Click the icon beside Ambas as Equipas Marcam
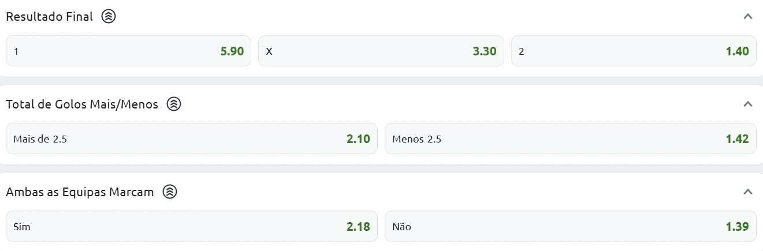Image resolution: width=763 pixels, height=251 pixels. [x=169, y=192]
